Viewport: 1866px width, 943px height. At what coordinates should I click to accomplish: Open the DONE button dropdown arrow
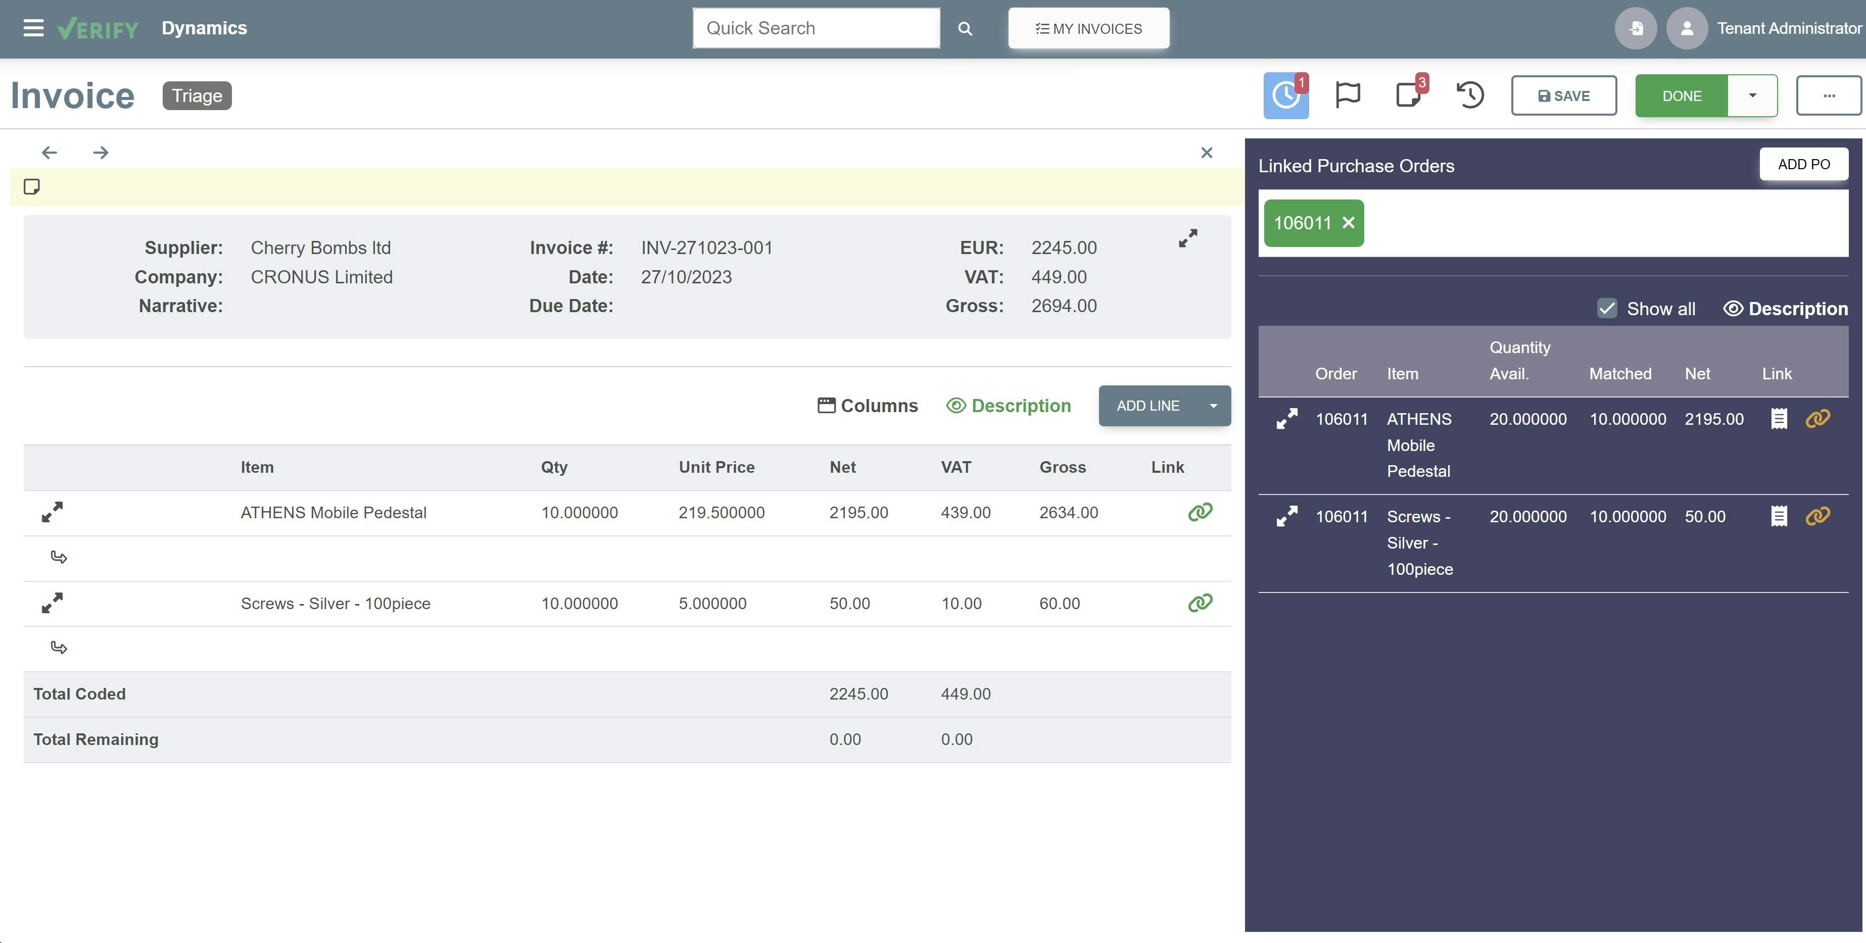click(x=1753, y=95)
